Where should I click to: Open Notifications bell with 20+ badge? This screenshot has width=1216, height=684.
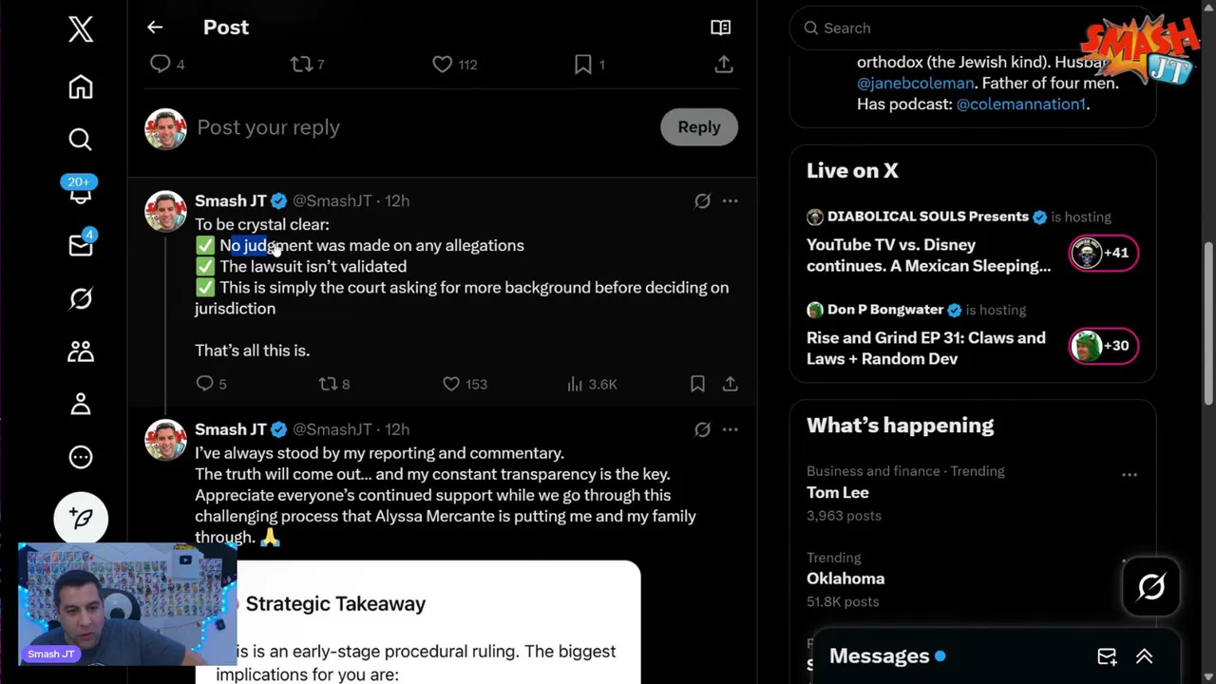click(80, 193)
